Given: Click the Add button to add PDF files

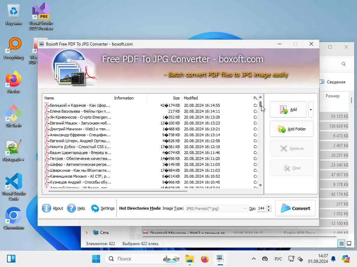Looking at the screenshot, I should (288, 110).
